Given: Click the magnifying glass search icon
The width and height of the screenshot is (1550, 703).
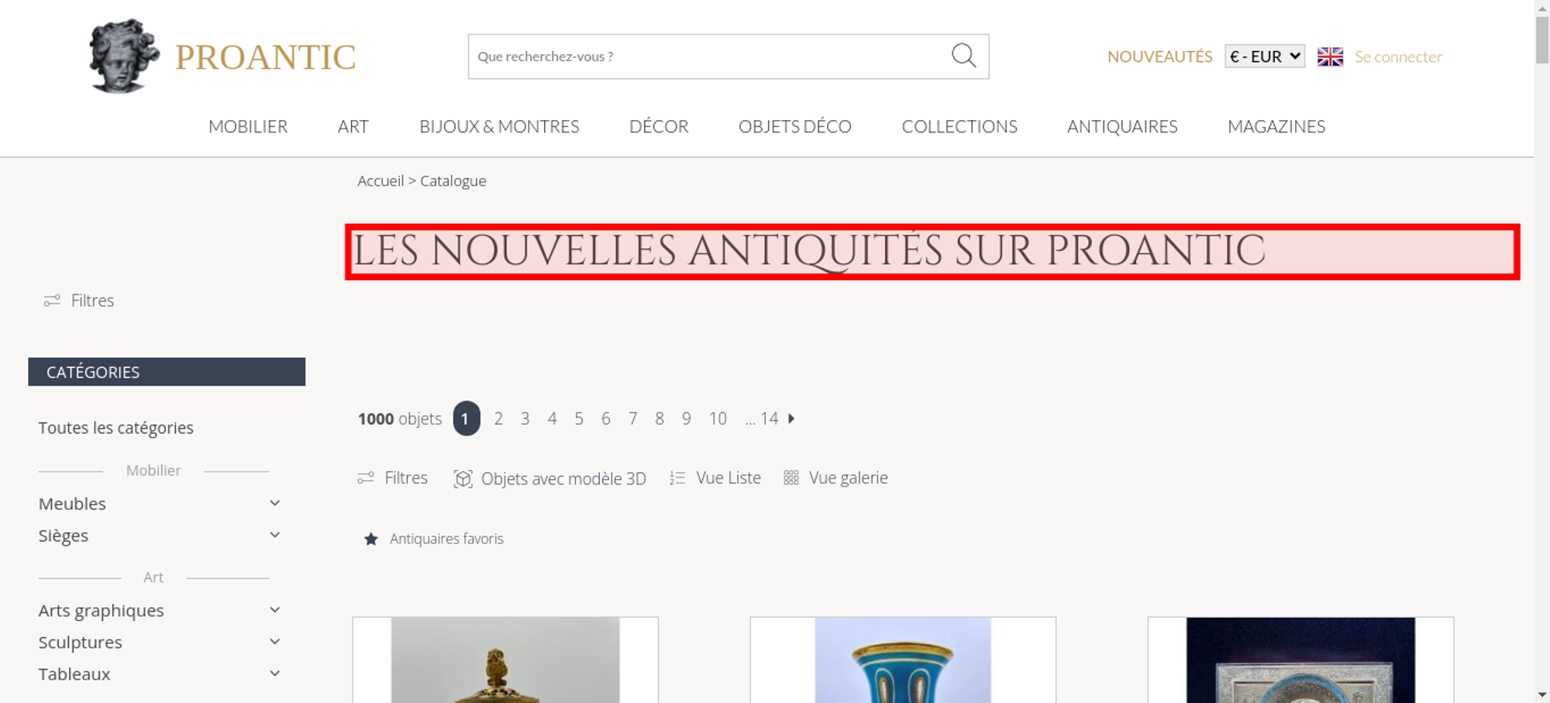Looking at the screenshot, I should pyautogui.click(x=963, y=56).
